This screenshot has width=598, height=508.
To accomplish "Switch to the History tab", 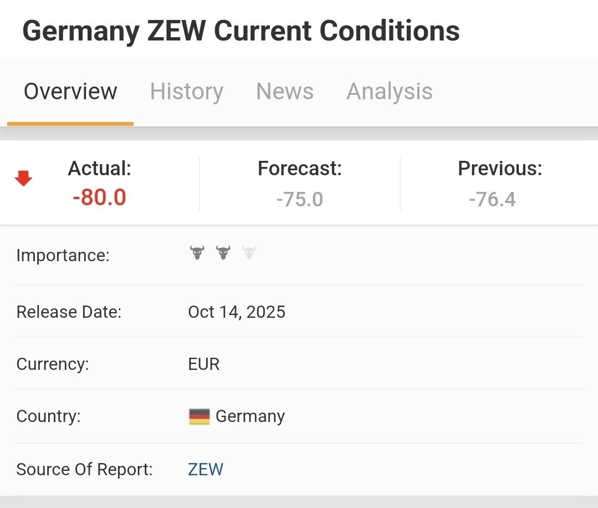I will pyautogui.click(x=186, y=92).
